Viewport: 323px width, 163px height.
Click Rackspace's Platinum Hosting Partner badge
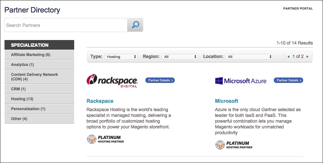(105, 139)
